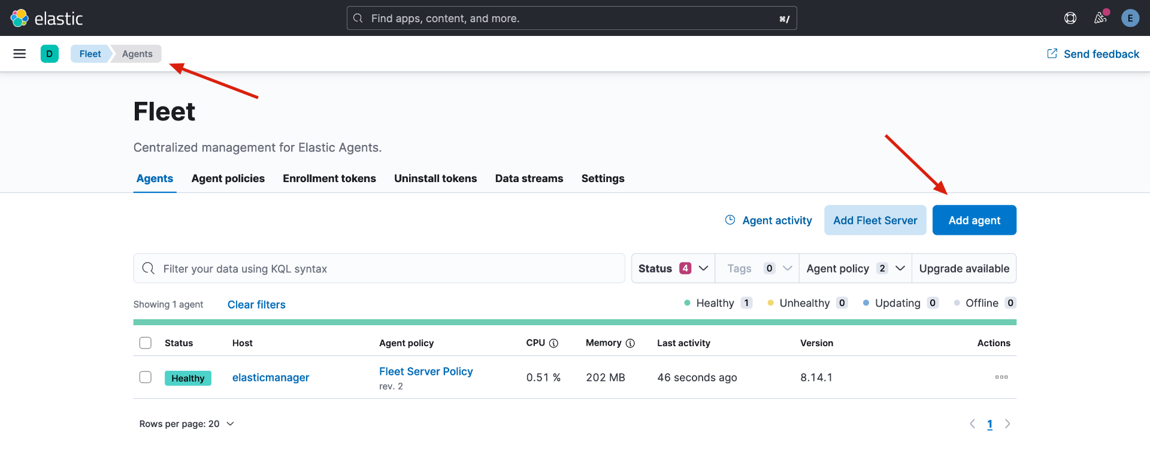1150x457 pixels.
Task: Click the Agents breadcrumb
Action: pos(137,54)
